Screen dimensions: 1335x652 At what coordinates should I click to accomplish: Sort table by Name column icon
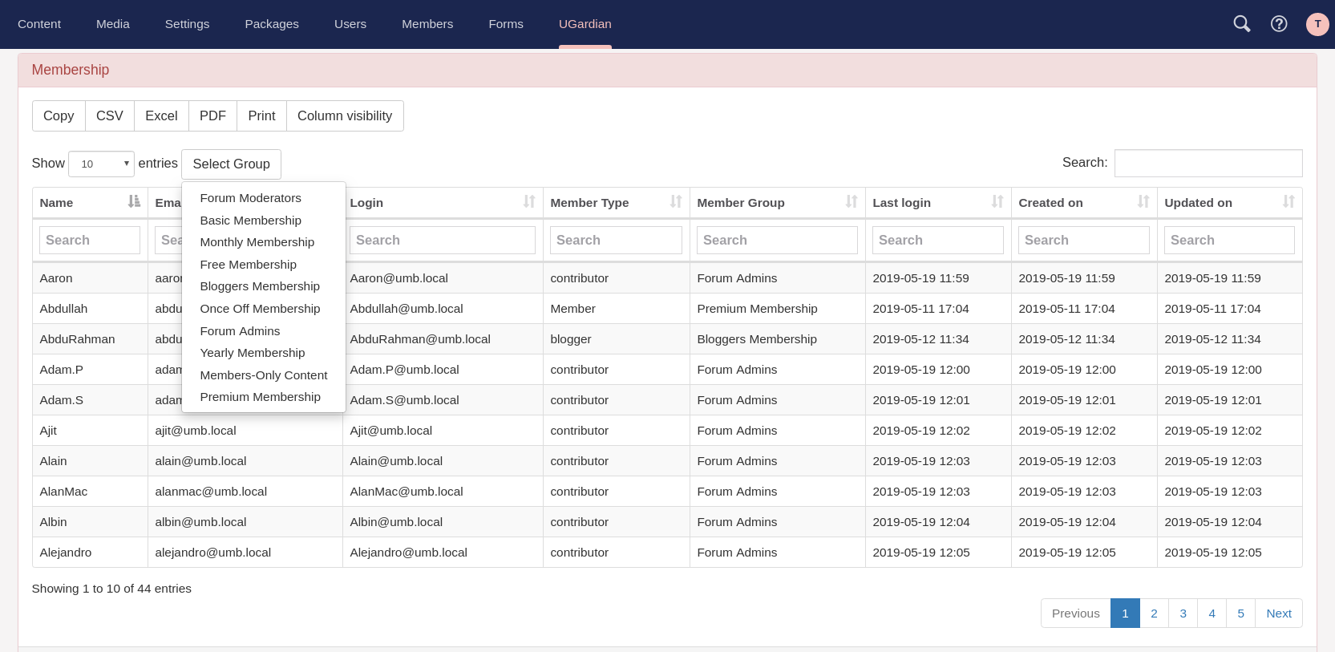point(134,202)
